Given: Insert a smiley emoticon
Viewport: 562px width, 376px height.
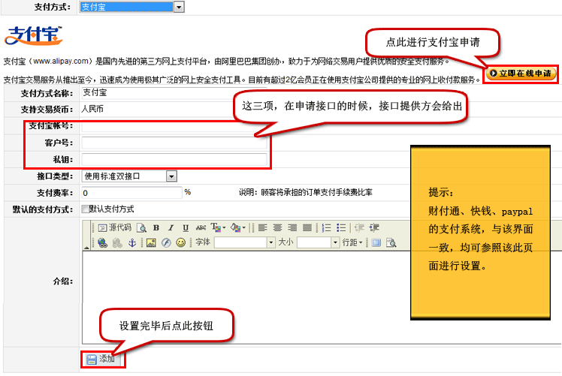Looking at the screenshot, I should (181, 243).
